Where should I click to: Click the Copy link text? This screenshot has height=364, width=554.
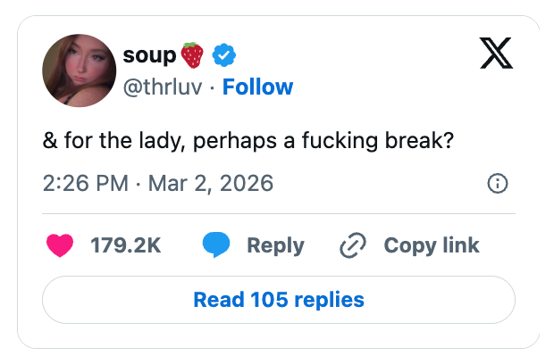(x=431, y=245)
